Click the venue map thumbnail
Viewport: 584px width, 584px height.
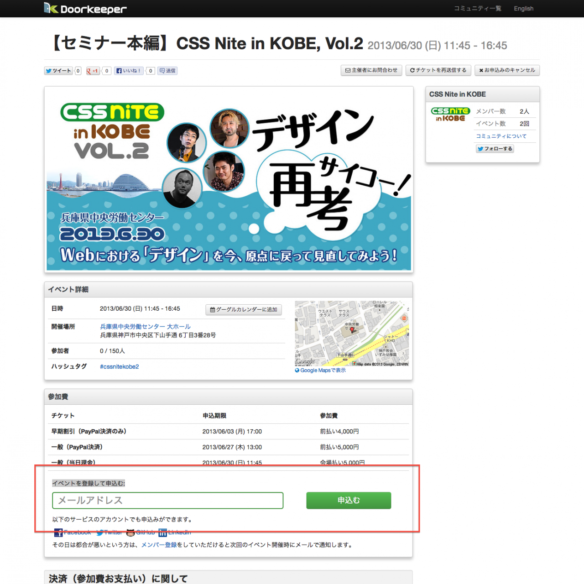pos(351,333)
